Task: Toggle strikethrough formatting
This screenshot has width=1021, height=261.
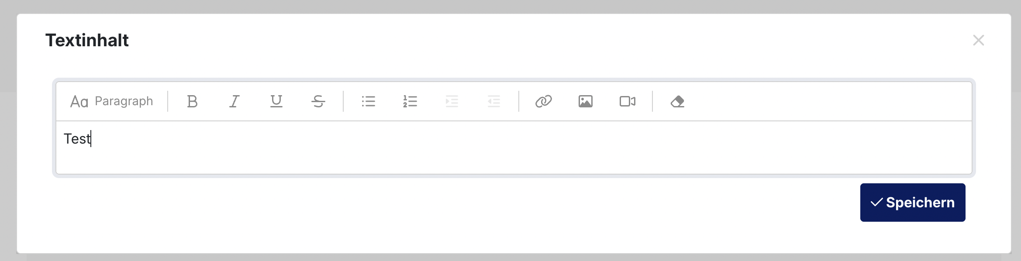Action: point(318,101)
